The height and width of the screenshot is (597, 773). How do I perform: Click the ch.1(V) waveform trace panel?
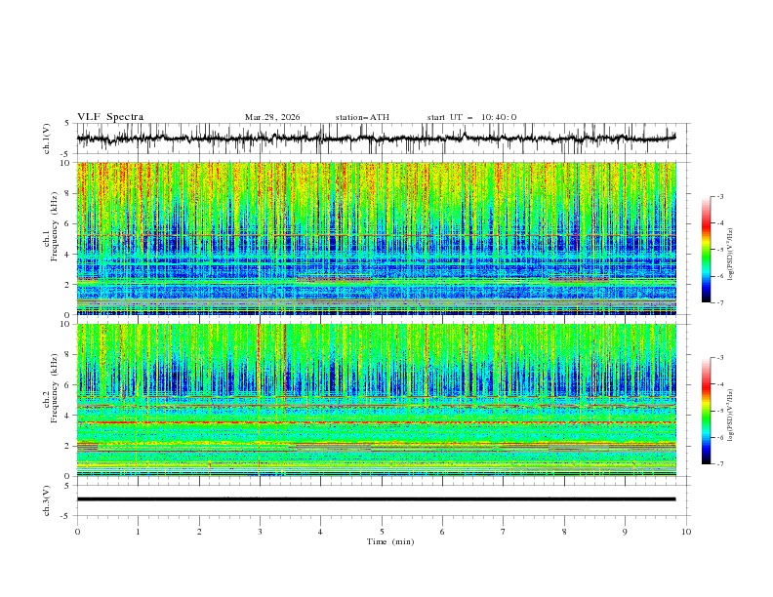(x=384, y=139)
